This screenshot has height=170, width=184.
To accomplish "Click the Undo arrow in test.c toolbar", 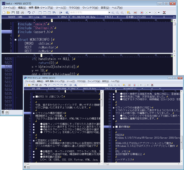I will pos(29,13).
